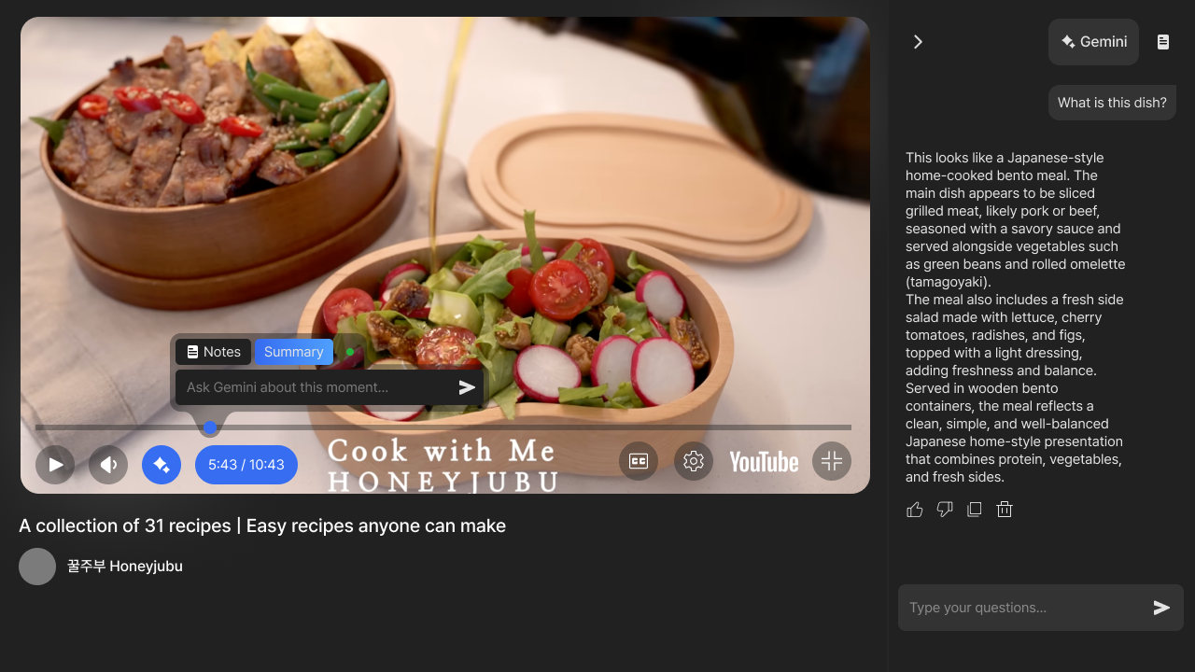Send the typed question in side panel
This screenshot has width=1195, height=672.
tap(1161, 608)
